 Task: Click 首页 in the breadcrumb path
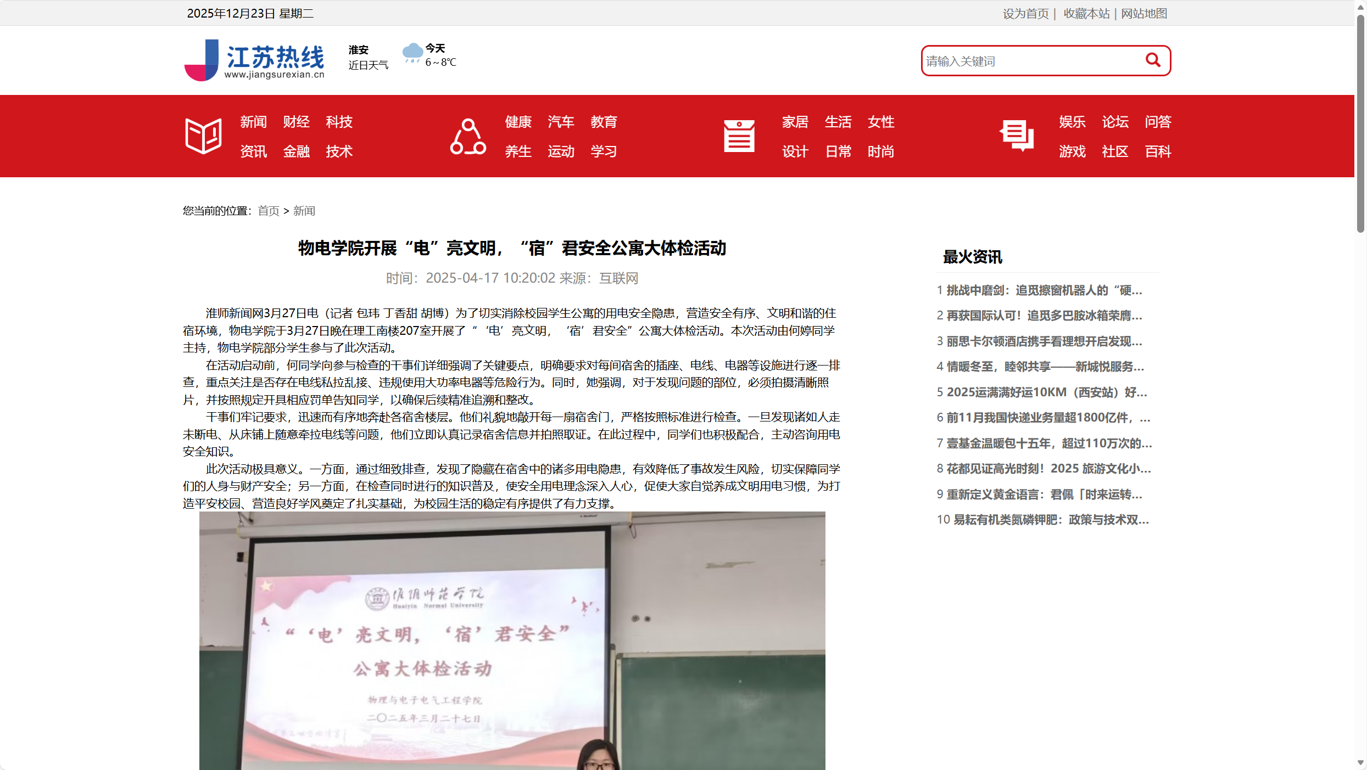(267, 211)
